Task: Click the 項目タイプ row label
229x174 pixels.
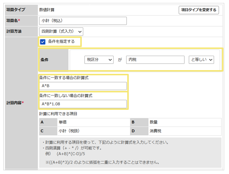Action: [x=16, y=10]
